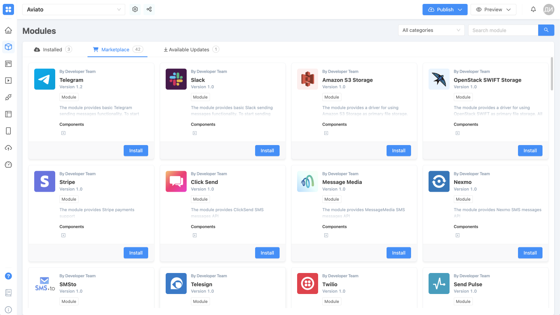
Task: Open the Modules cube icon in sidebar
Action: [8, 47]
